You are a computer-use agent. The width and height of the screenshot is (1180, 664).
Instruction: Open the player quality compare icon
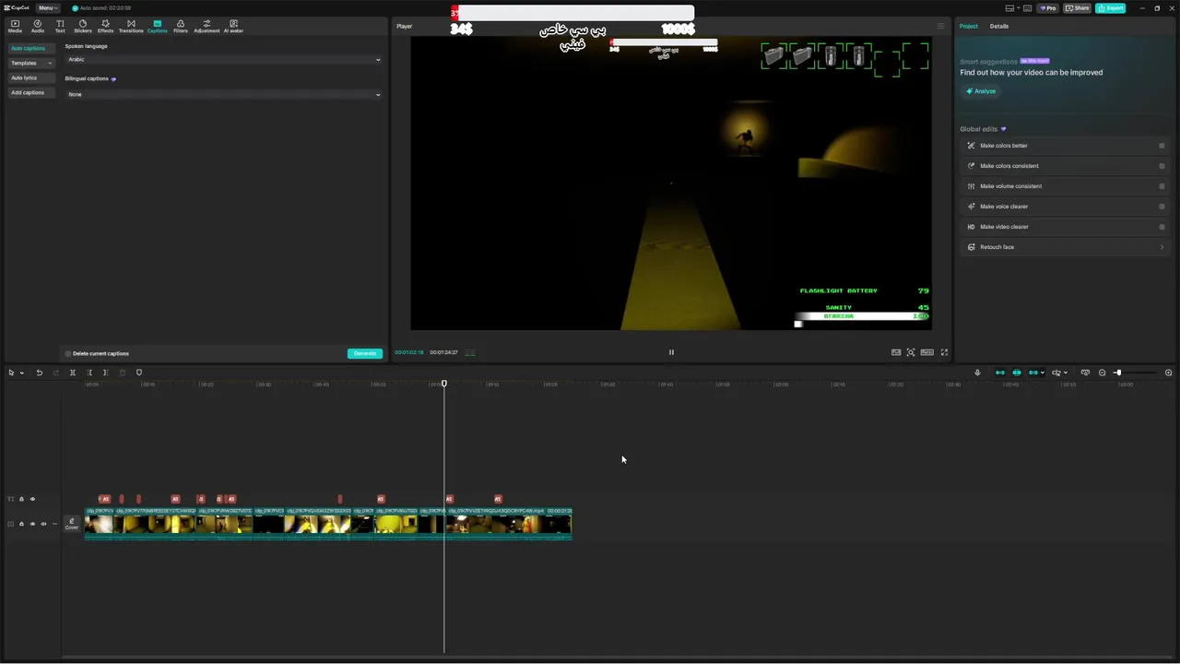pos(896,352)
